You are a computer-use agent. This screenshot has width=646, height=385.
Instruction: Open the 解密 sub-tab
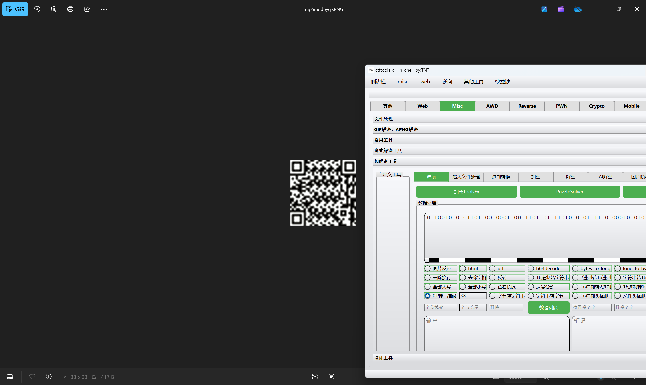pyautogui.click(x=570, y=177)
